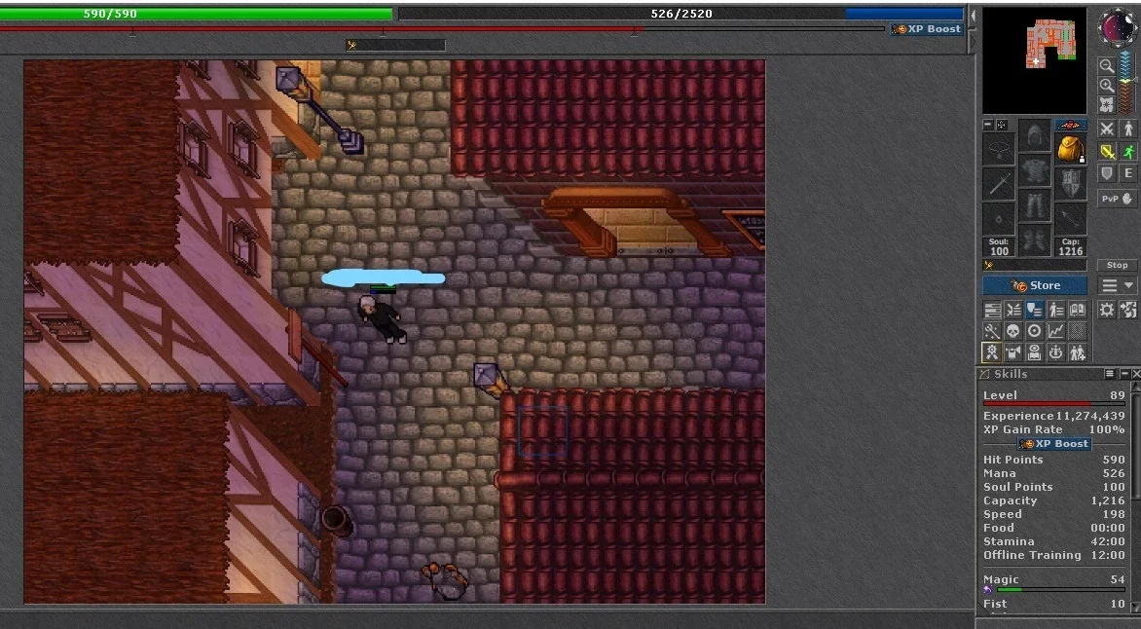Open the Skills panel options menu
The image size is (1141, 629).
point(1110,374)
